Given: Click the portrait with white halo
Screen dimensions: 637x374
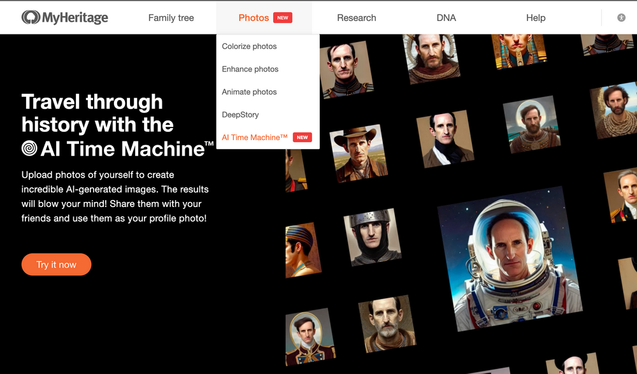Looking at the screenshot, I should click(532, 124).
